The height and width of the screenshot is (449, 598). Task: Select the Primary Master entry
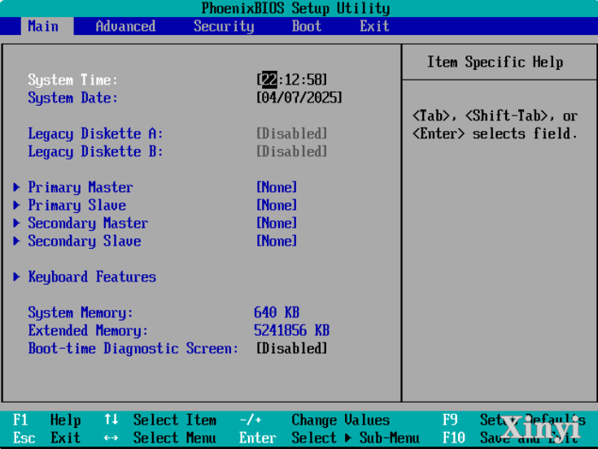[81, 188]
